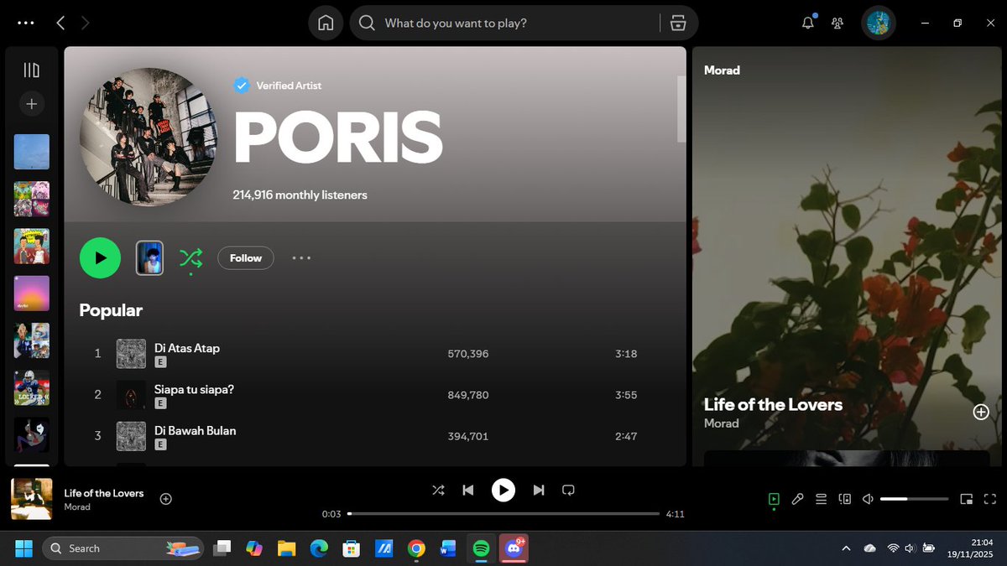The width and height of the screenshot is (1007, 566).
Task: Open the user profile avatar menu
Action: click(x=879, y=23)
